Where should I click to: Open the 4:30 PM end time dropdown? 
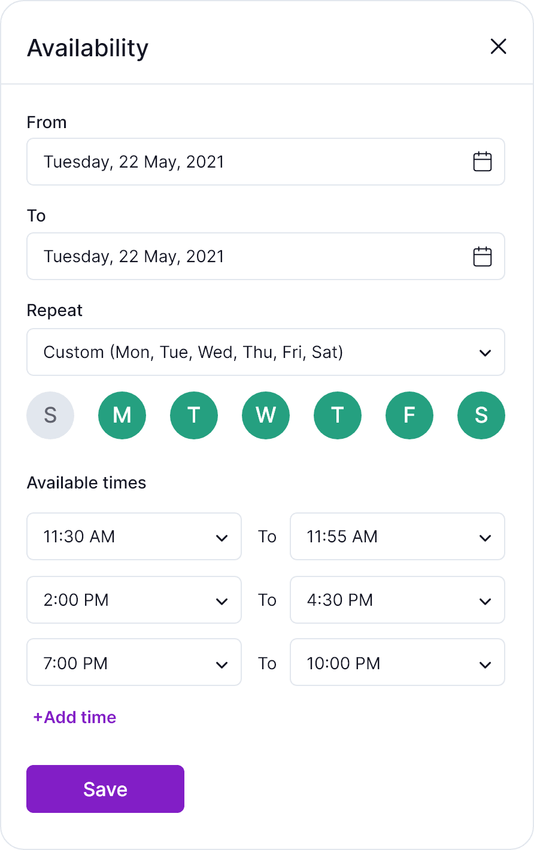click(x=398, y=600)
